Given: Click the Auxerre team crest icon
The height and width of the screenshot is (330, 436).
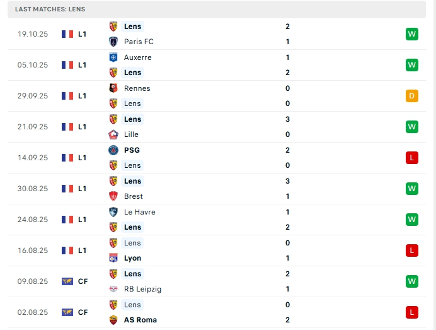Looking at the screenshot, I should point(113,57).
